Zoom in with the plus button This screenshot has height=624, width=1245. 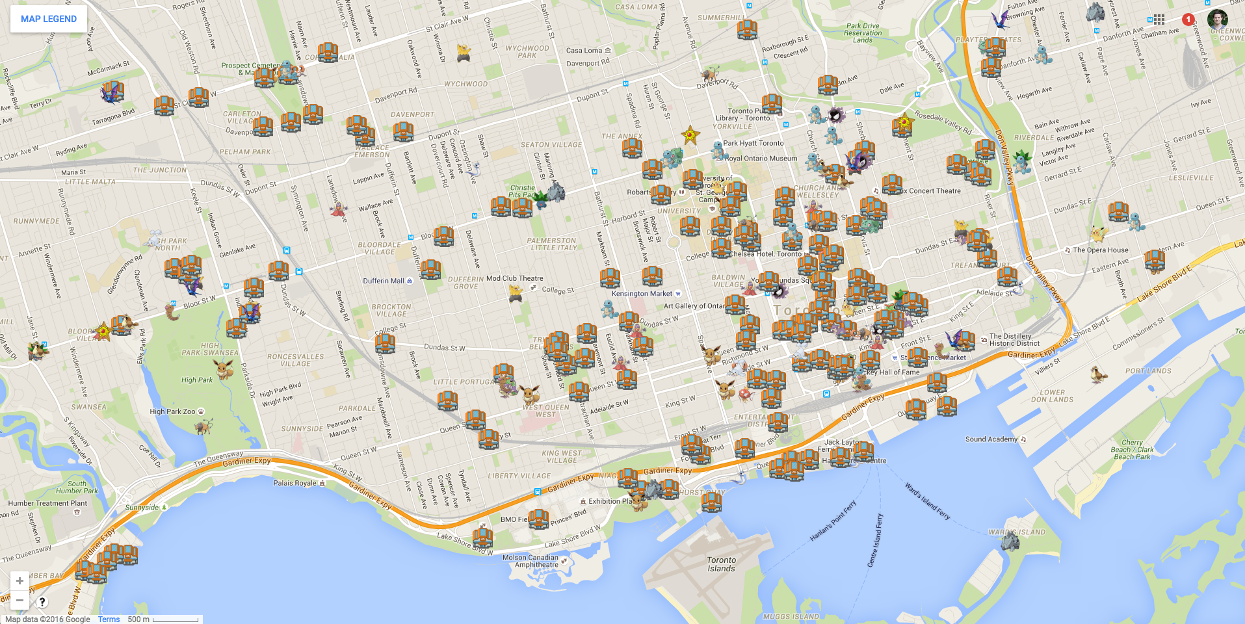(x=20, y=580)
